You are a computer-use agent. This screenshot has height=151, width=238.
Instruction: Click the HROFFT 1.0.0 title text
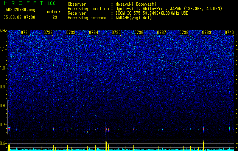pos(30,3)
